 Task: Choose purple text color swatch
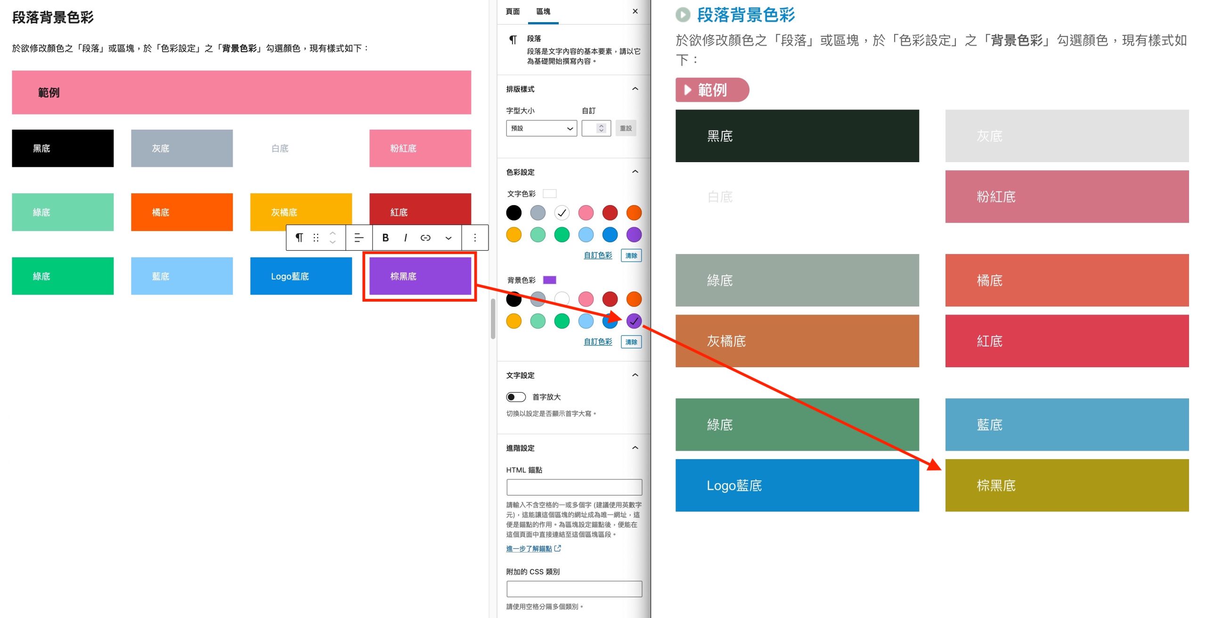click(634, 235)
